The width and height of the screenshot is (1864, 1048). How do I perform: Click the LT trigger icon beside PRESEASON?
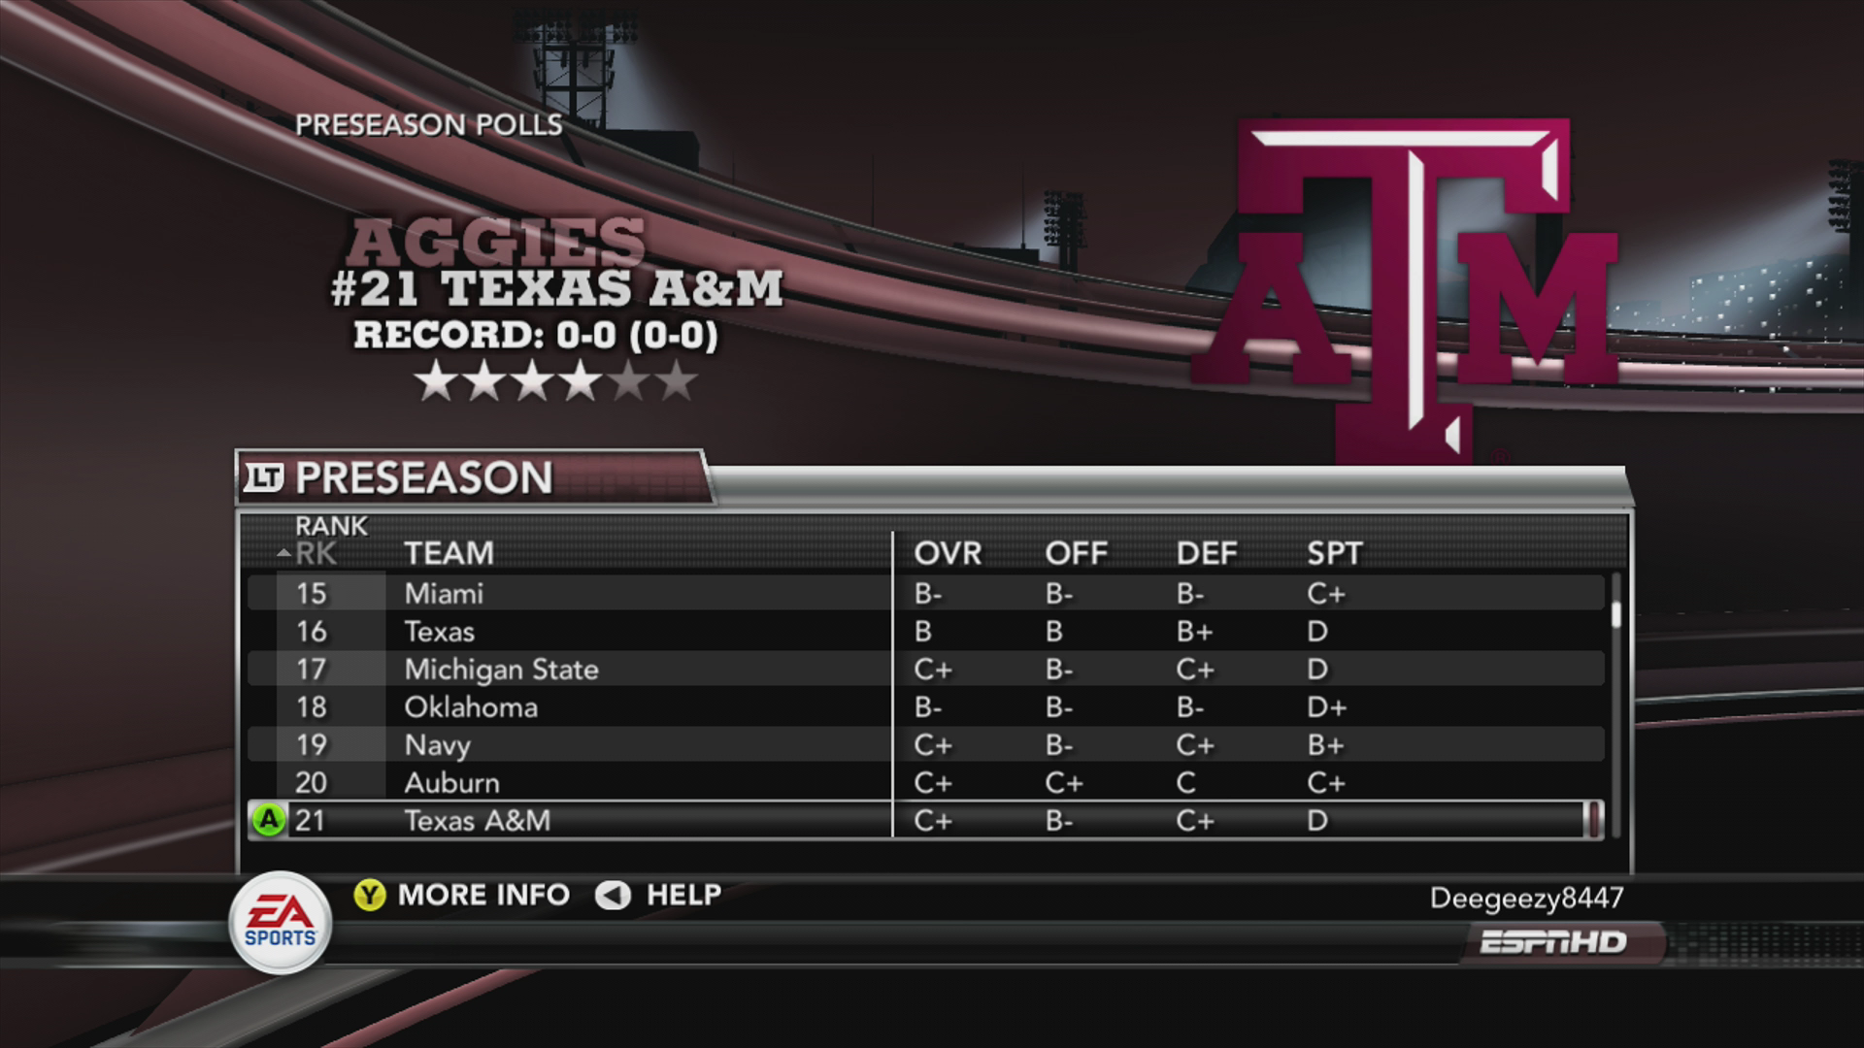tap(263, 477)
